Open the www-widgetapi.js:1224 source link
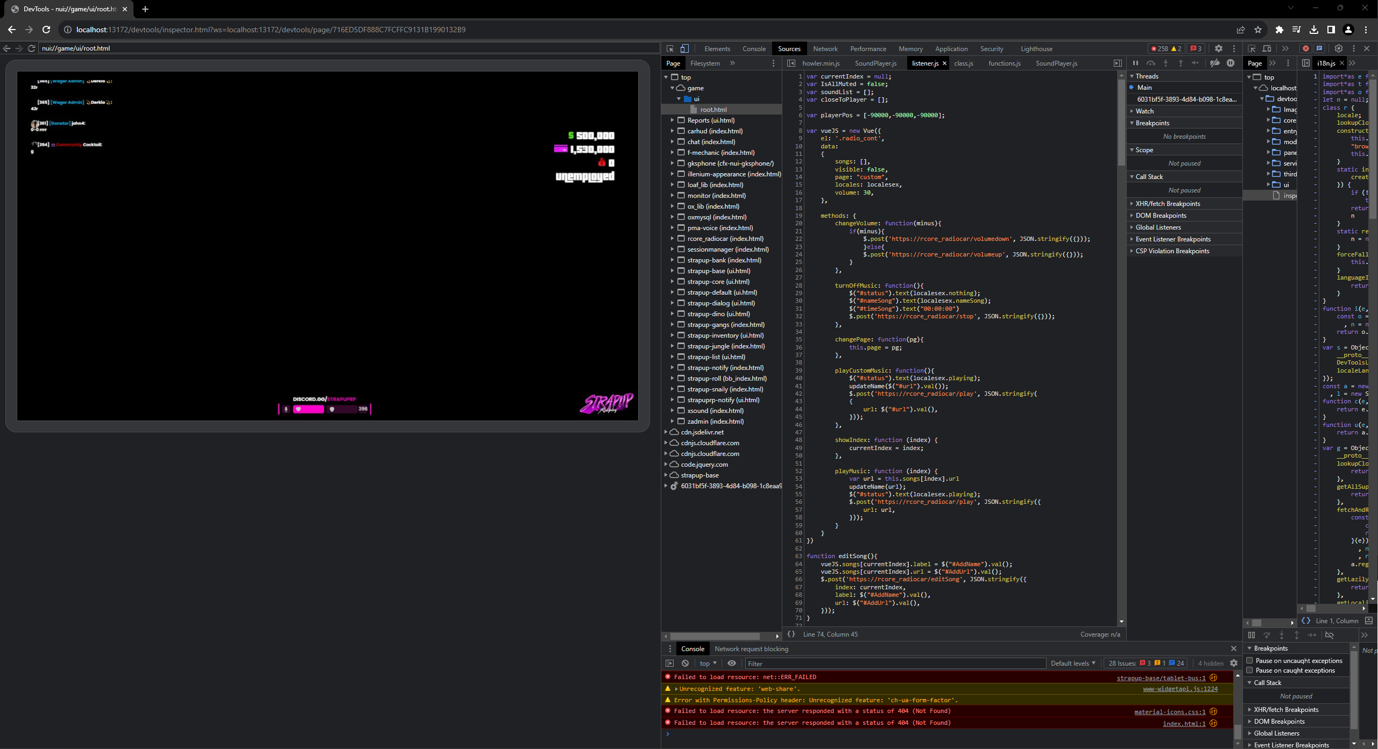Screen dimensions: 1378x749 click(1181, 689)
